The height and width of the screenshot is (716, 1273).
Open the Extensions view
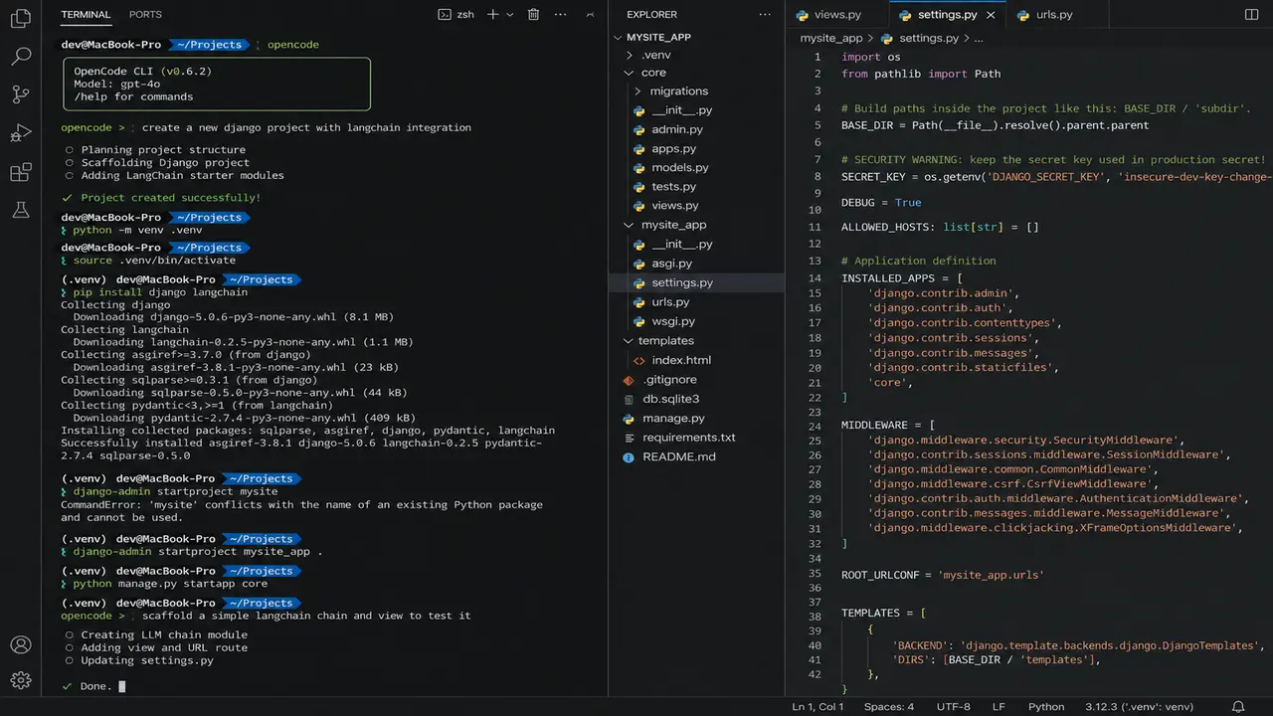pyautogui.click(x=20, y=172)
